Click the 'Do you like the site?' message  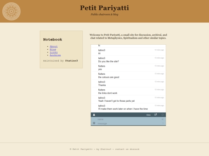(108, 61)
